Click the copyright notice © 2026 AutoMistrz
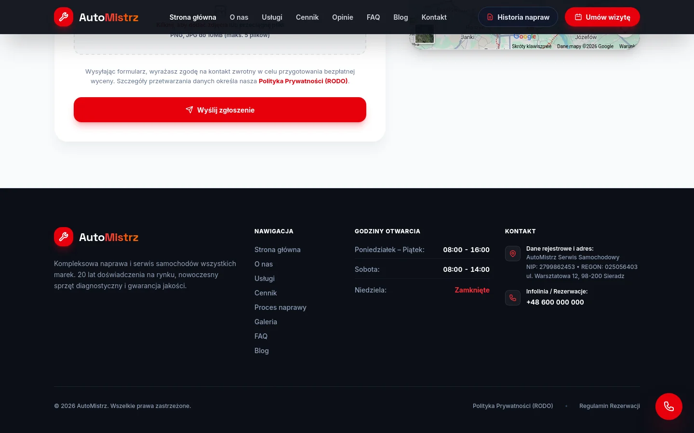The width and height of the screenshot is (694, 433). 122,406
